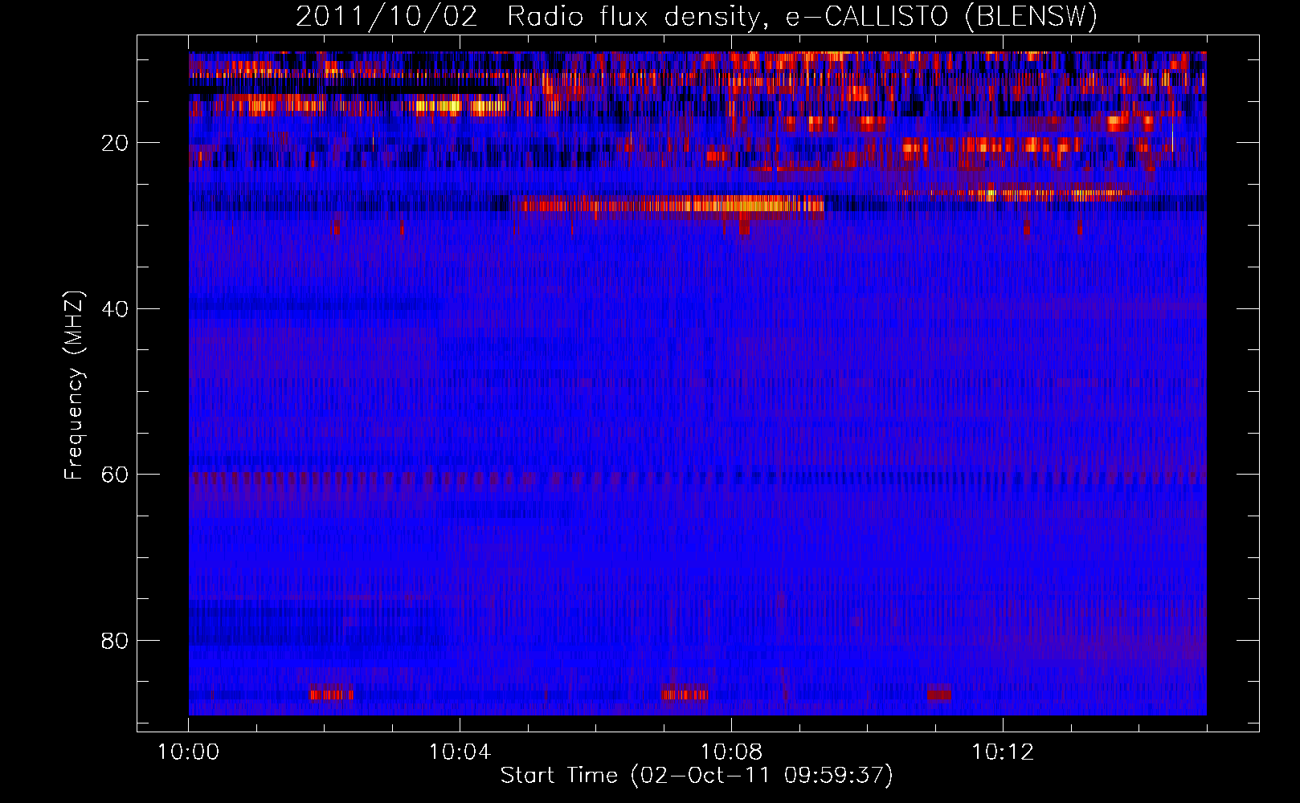Click the '10:04' time tick label
Image resolution: width=1300 pixels, height=803 pixels.
pos(460,752)
